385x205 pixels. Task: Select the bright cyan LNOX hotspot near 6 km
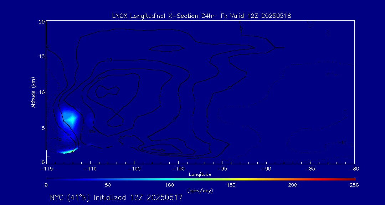[x=72, y=118]
